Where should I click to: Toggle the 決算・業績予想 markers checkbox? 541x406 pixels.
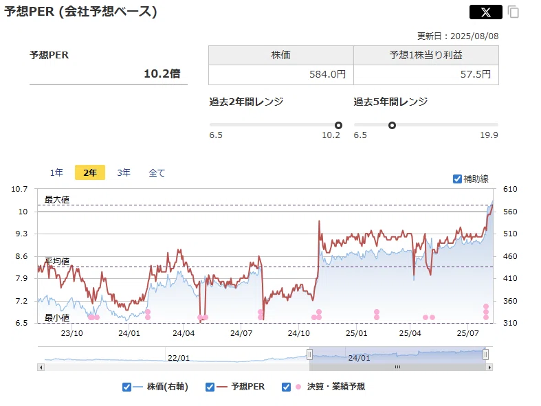click(286, 387)
